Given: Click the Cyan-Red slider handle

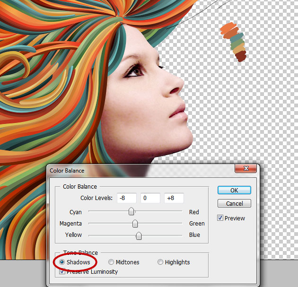Looking at the screenshot, I should click(131, 211).
